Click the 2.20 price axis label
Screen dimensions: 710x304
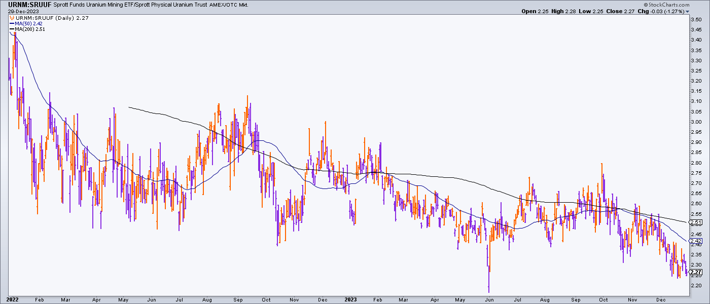click(x=696, y=285)
